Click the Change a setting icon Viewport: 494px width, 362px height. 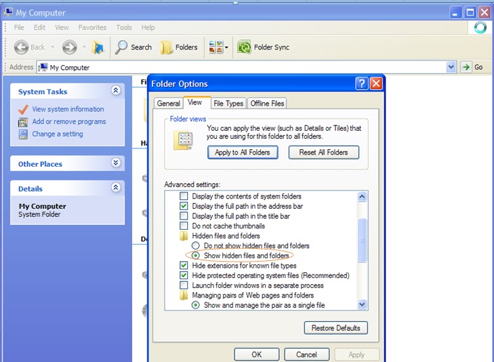click(x=23, y=134)
